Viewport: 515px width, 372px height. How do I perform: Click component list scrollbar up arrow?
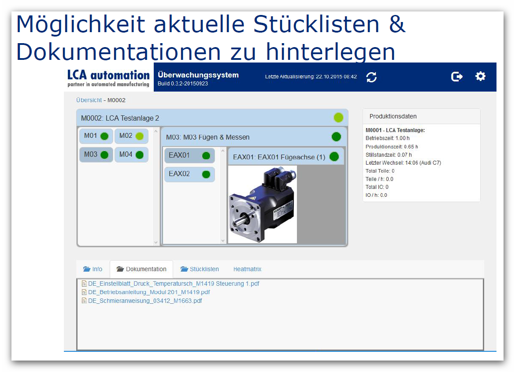pos(223,151)
